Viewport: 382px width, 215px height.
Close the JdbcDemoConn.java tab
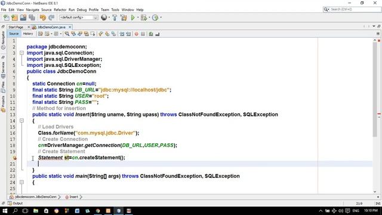point(70,27)
